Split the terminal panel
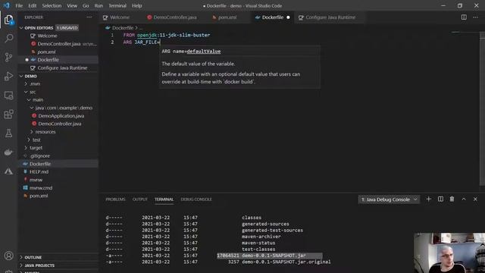Viewport: 485px width, 273px height. (440, 199)
